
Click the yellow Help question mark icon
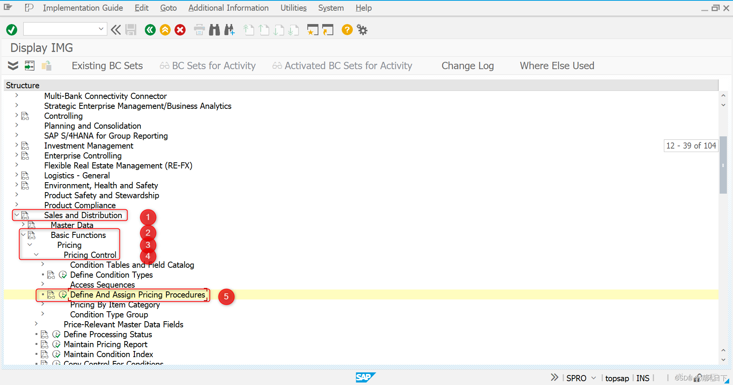click(347, 30)
